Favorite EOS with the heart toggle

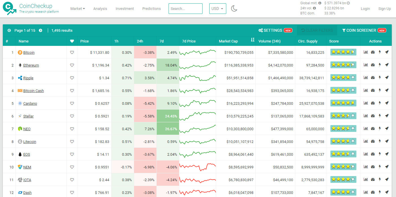(72, 154)
